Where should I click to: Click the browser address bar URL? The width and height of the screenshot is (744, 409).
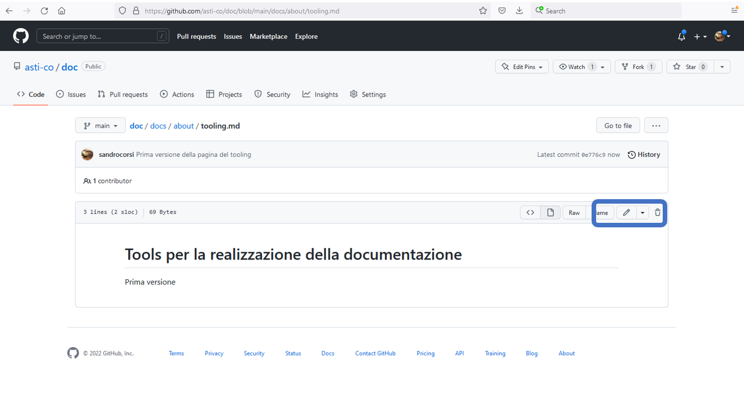point(242,11)
